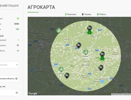
Task: Click the tractor marker in the circle's lower right
Action: [101, 68]
